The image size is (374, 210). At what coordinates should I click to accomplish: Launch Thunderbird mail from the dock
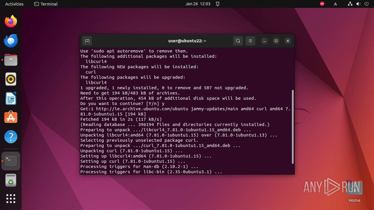click(11, 41)
